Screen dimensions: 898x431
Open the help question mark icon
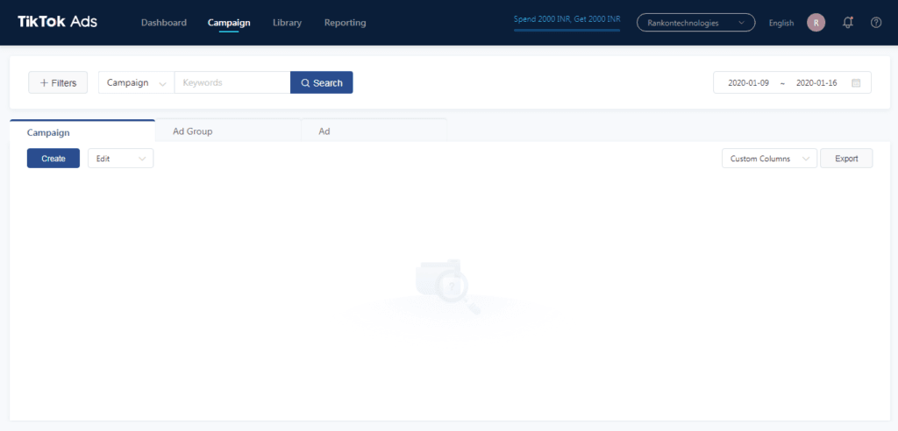click(876, 23)
